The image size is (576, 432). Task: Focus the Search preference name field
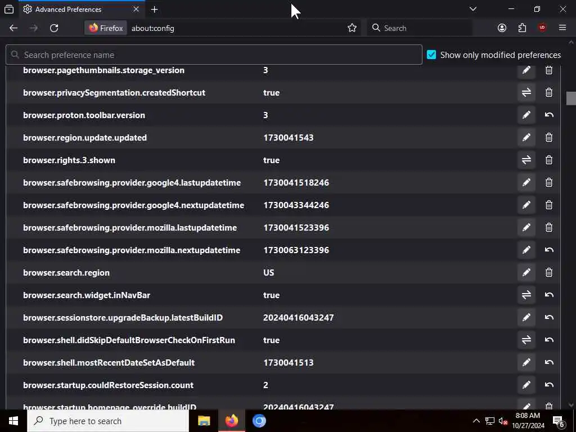214,55
